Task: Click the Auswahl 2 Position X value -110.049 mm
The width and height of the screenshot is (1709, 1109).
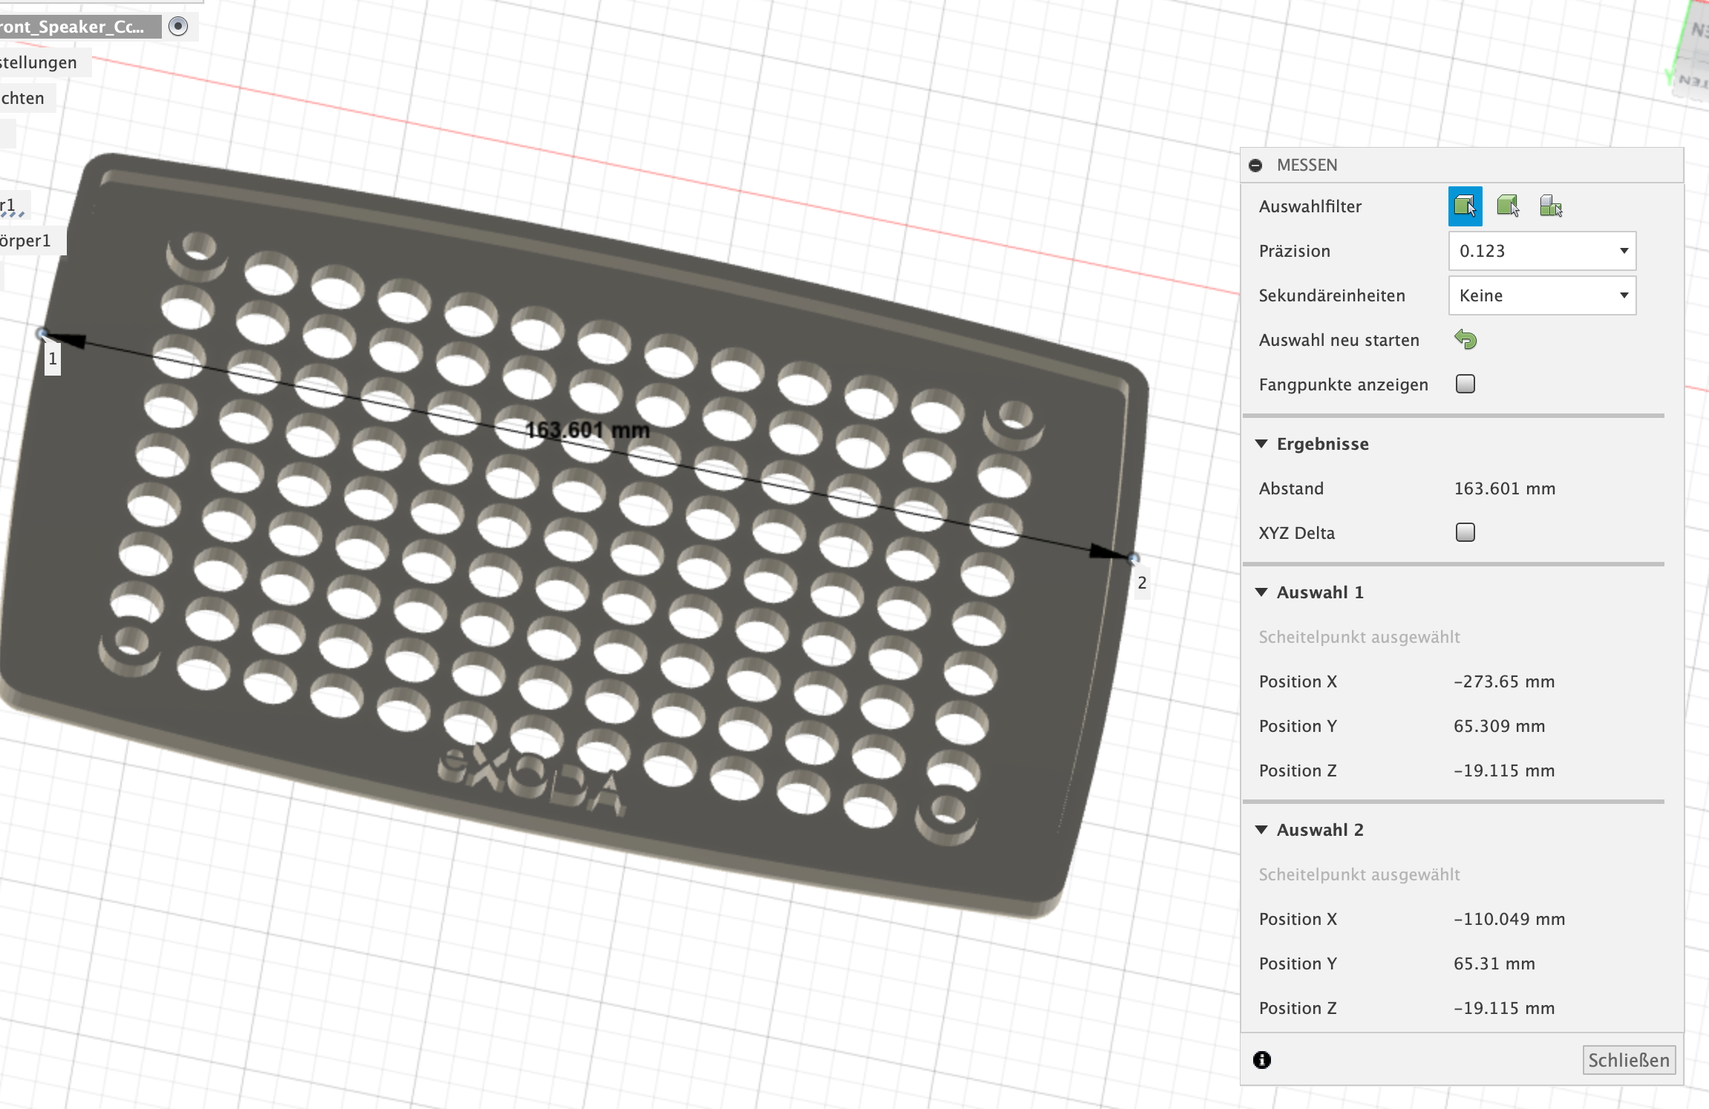Action: point(1509,919)
